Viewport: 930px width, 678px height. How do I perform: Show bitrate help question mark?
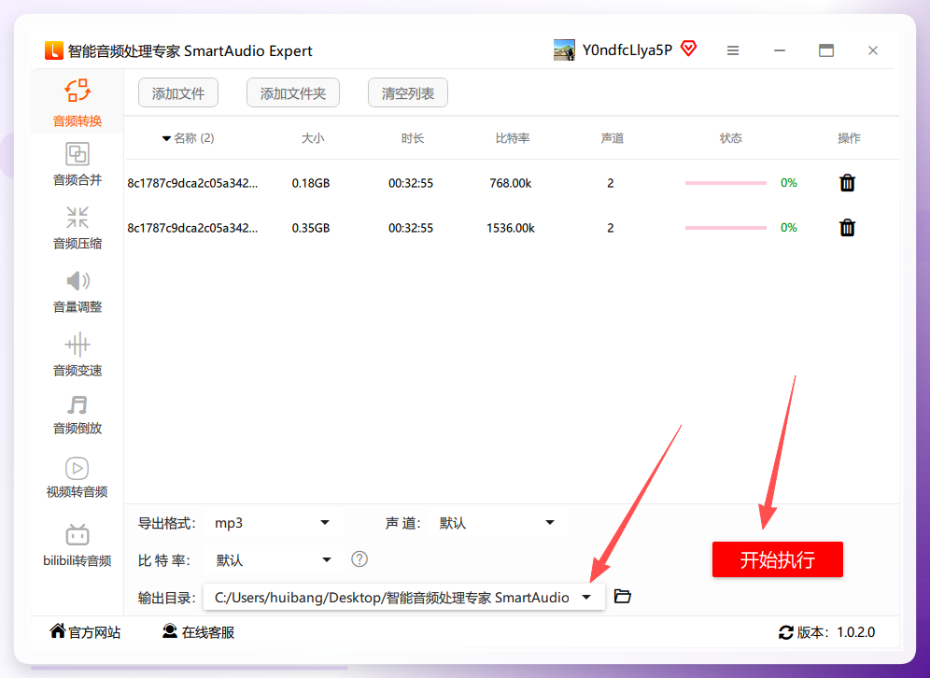tap(359, 558)
